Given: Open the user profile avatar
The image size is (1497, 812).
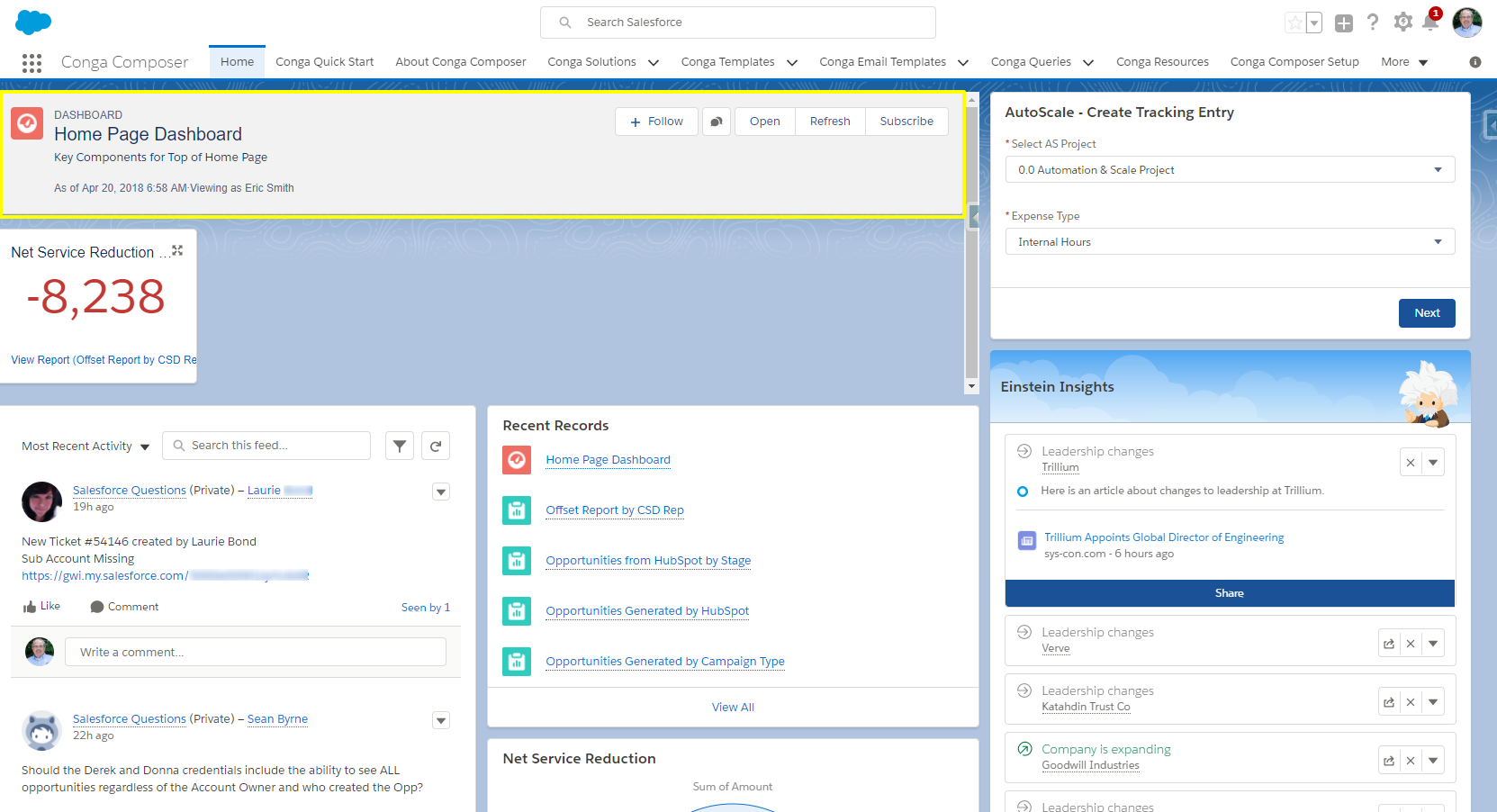Looking at the screenshot, I should (1467, 23).
